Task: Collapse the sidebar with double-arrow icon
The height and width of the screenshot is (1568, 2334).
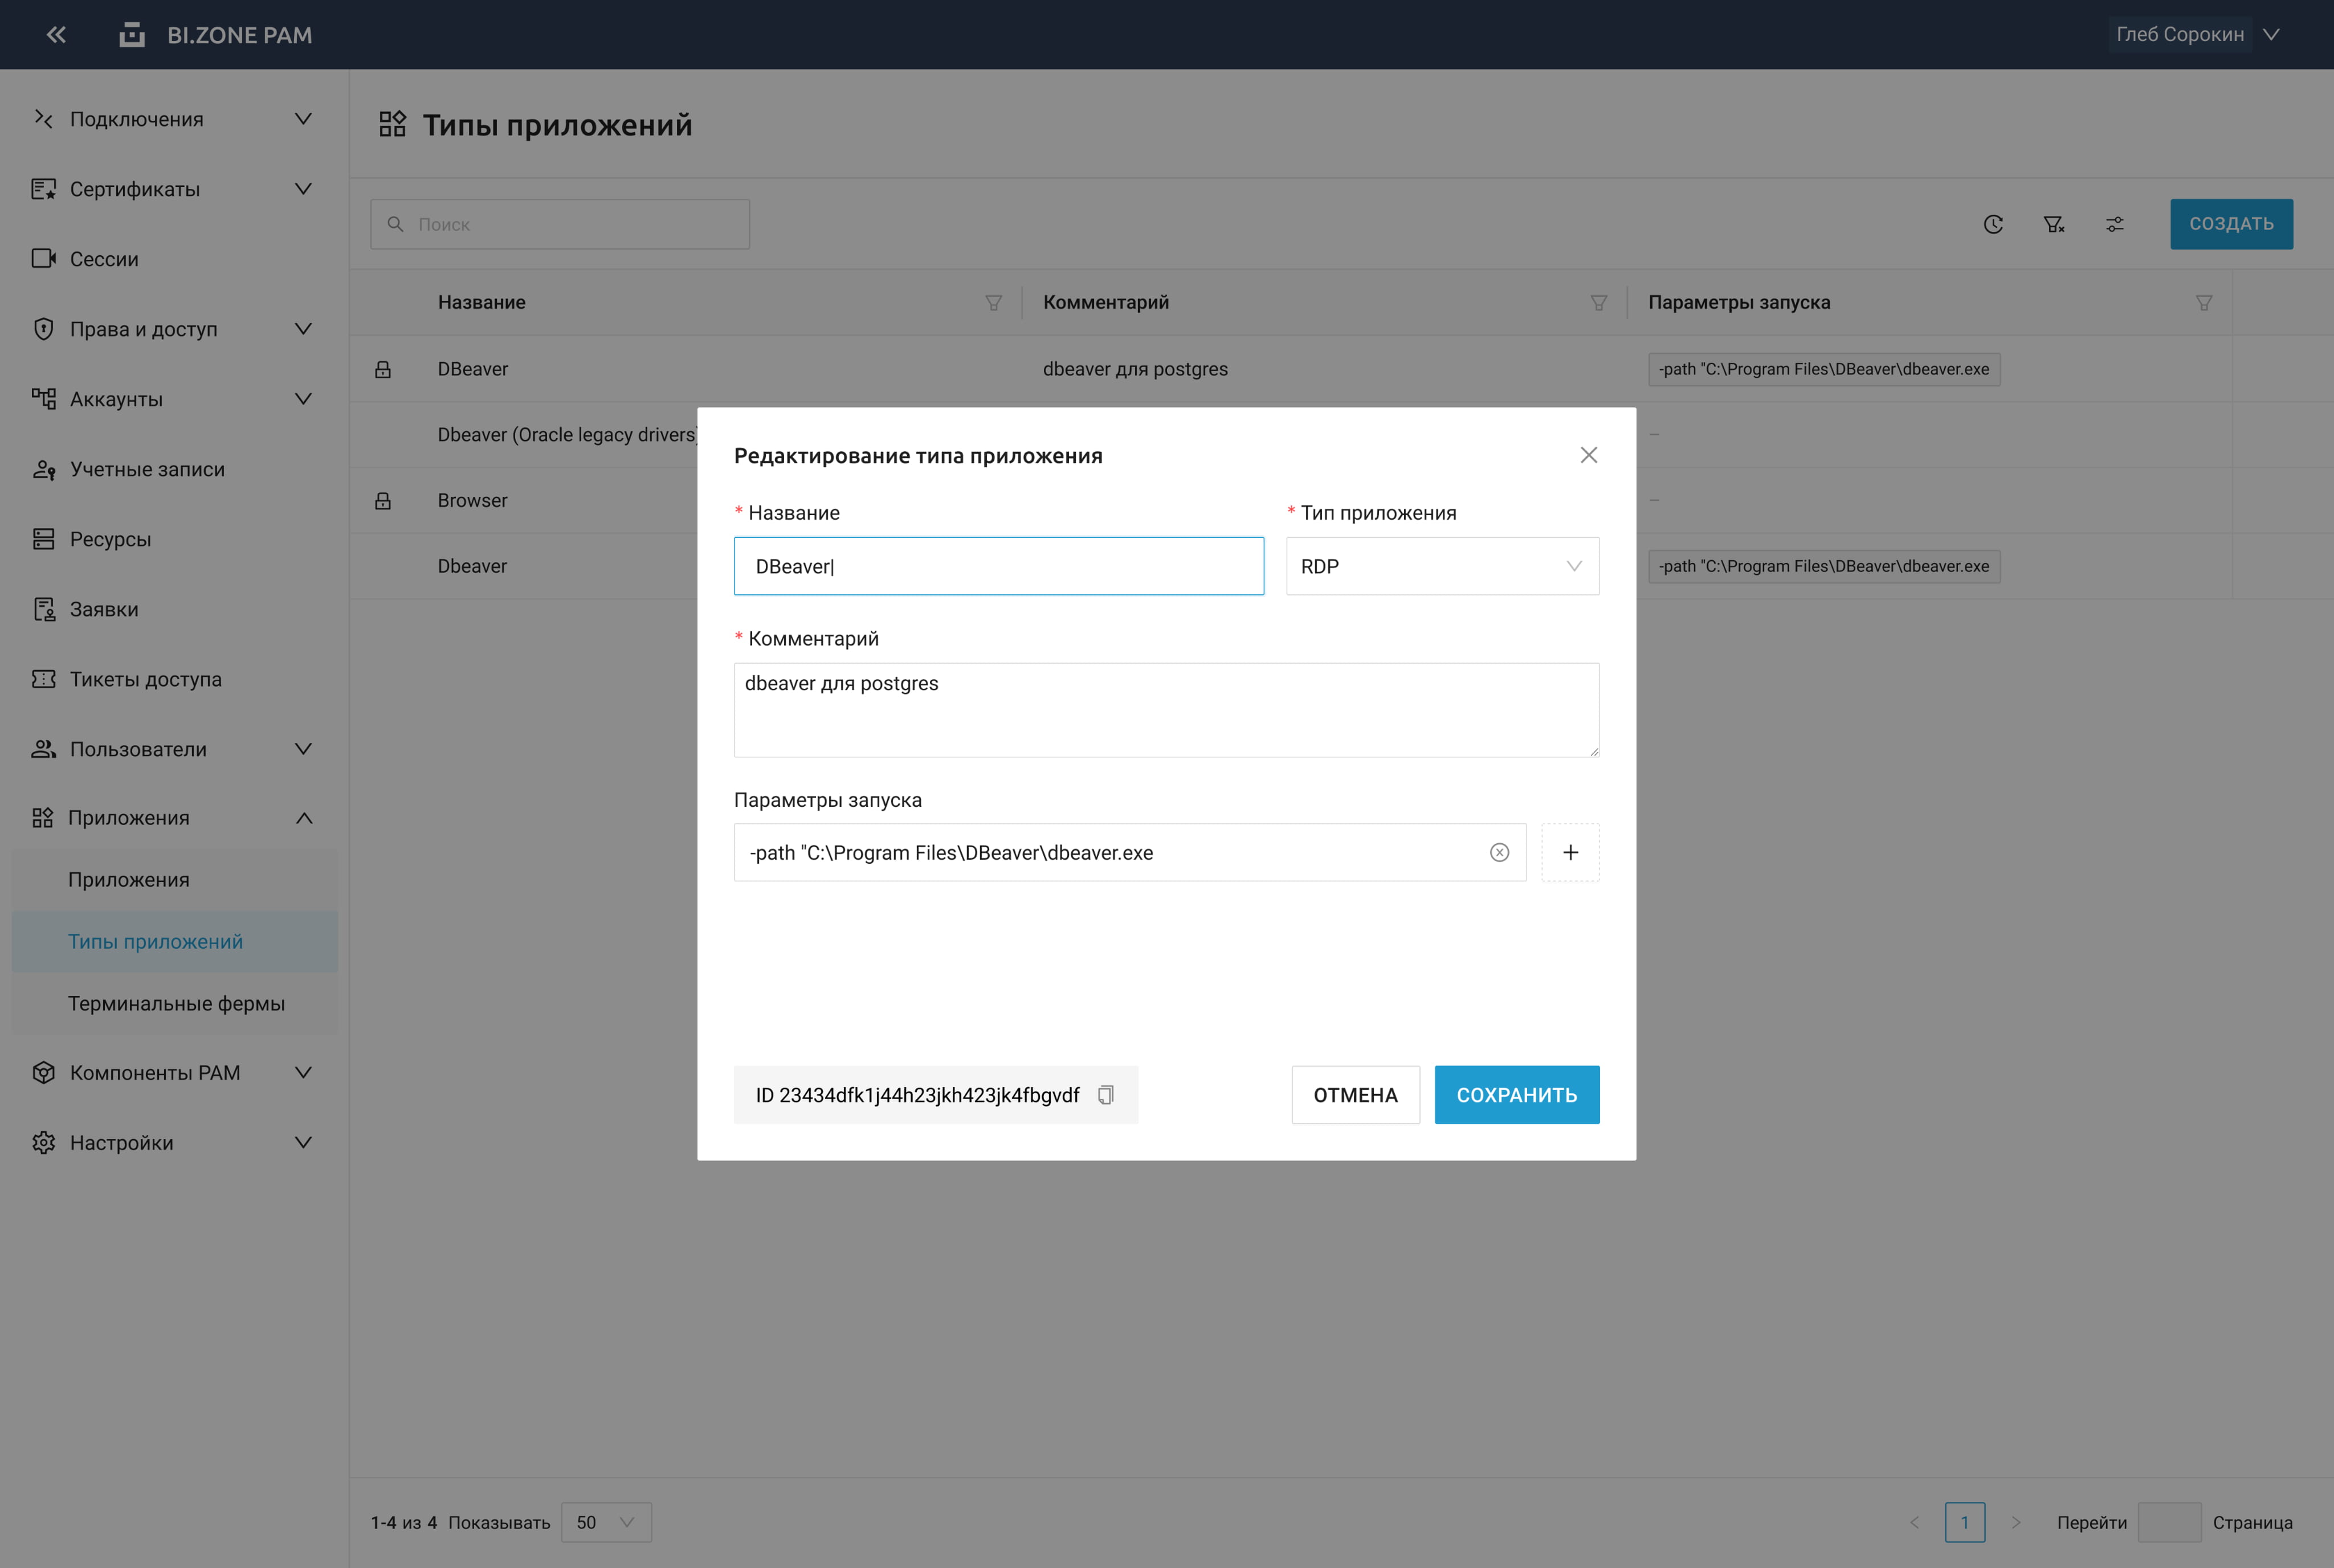Action: (56, 35)
